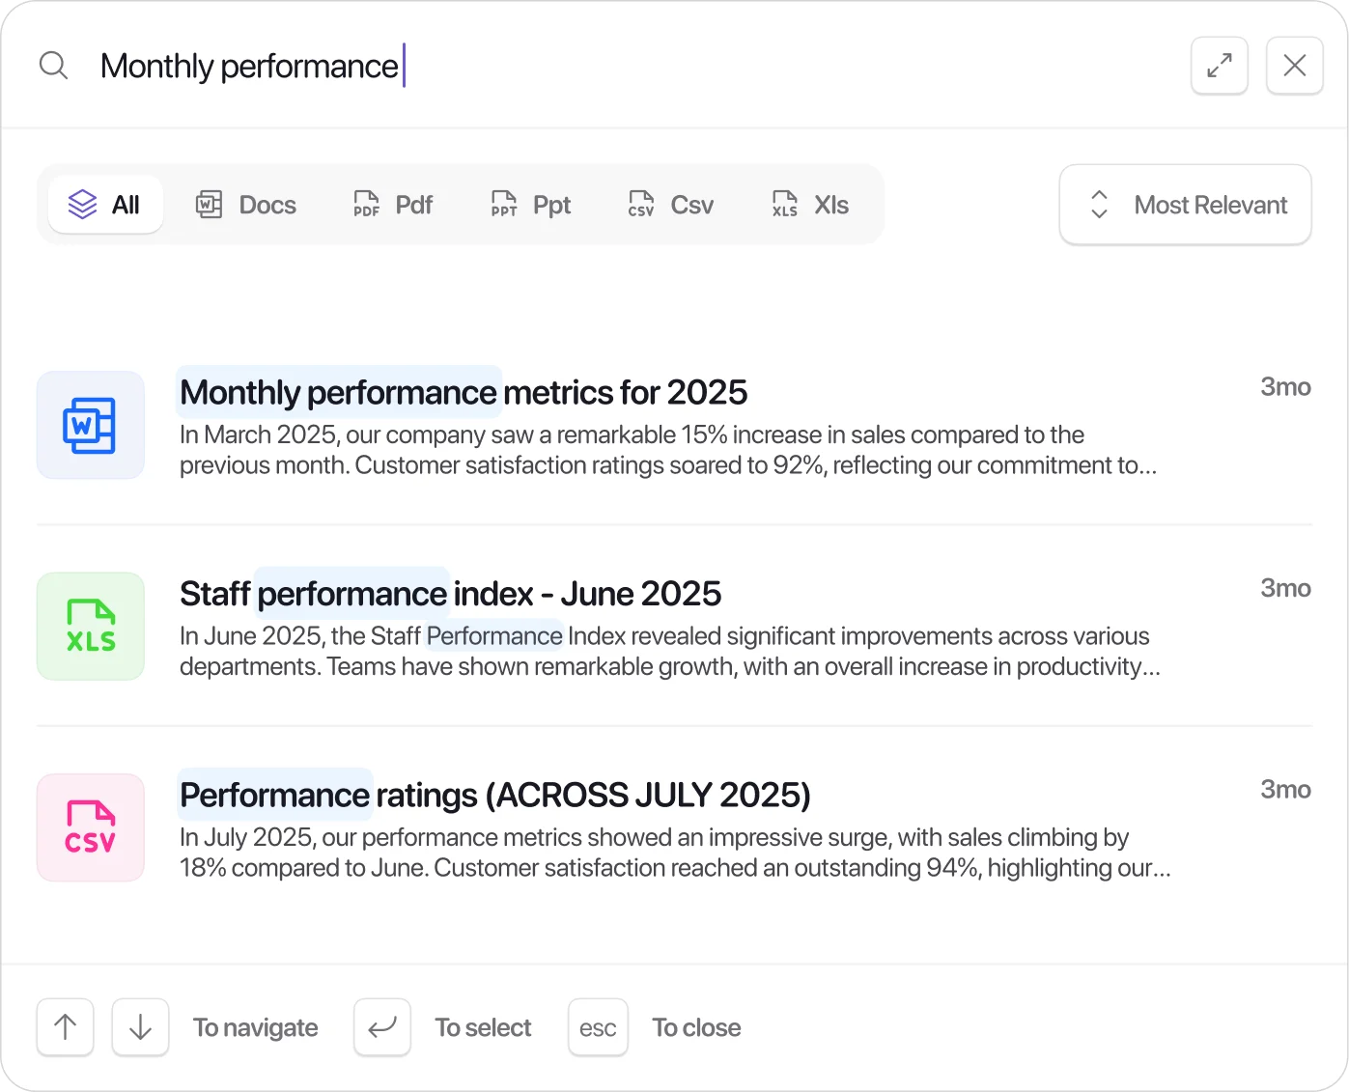Click the March 2025 sales description text
Image resolution: width=1349 pixels, height=1092 pixels.
[x=668, y=450]
